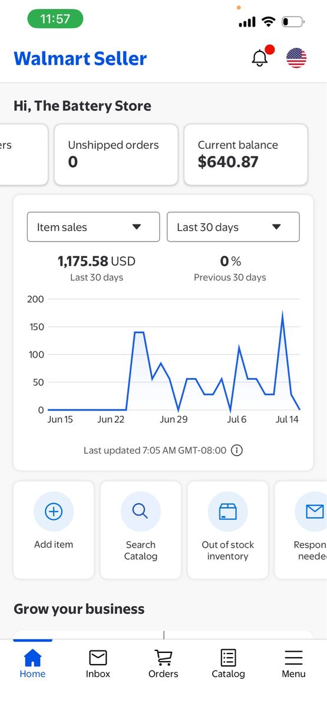Screen dimensions: 327x709
Task: Expand the Last 30 days dropdown
Action: pos(233,227)
